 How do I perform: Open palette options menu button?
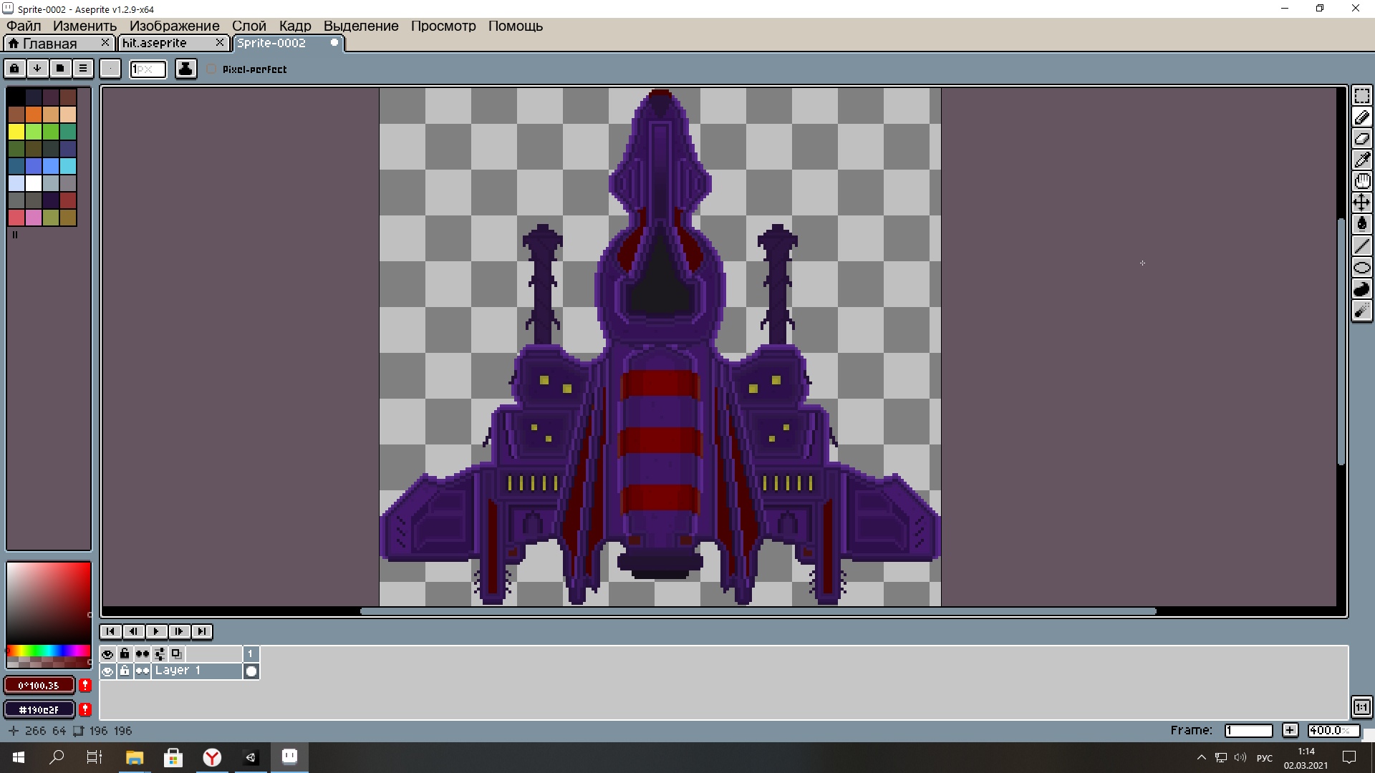pos(83,69)
